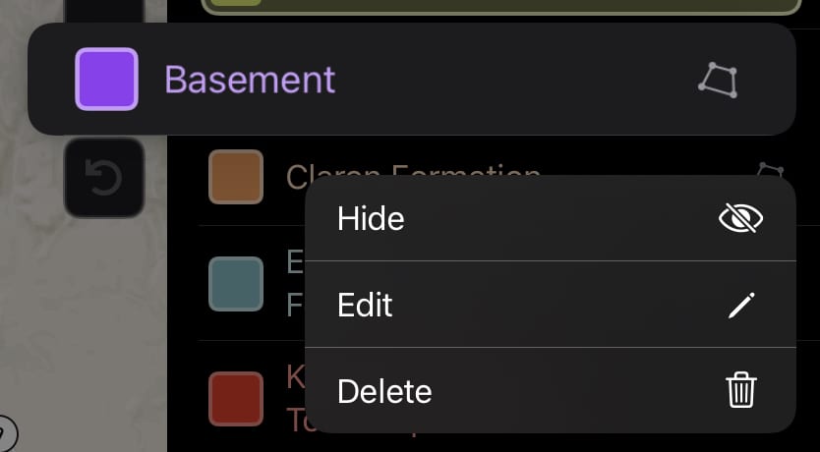
Task: Choose Hide from the context menu
Action: [x=371, y=218]
